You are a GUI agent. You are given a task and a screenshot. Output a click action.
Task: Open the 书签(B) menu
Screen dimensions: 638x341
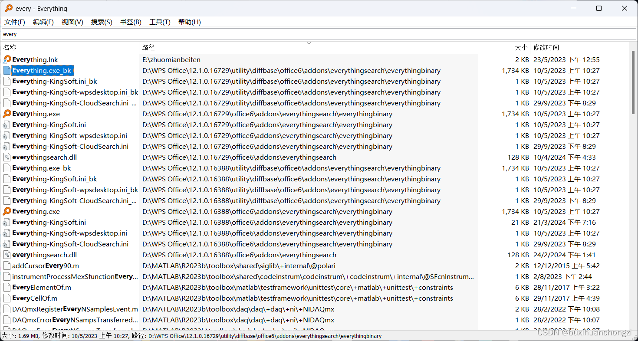click(x=131, y=22)
